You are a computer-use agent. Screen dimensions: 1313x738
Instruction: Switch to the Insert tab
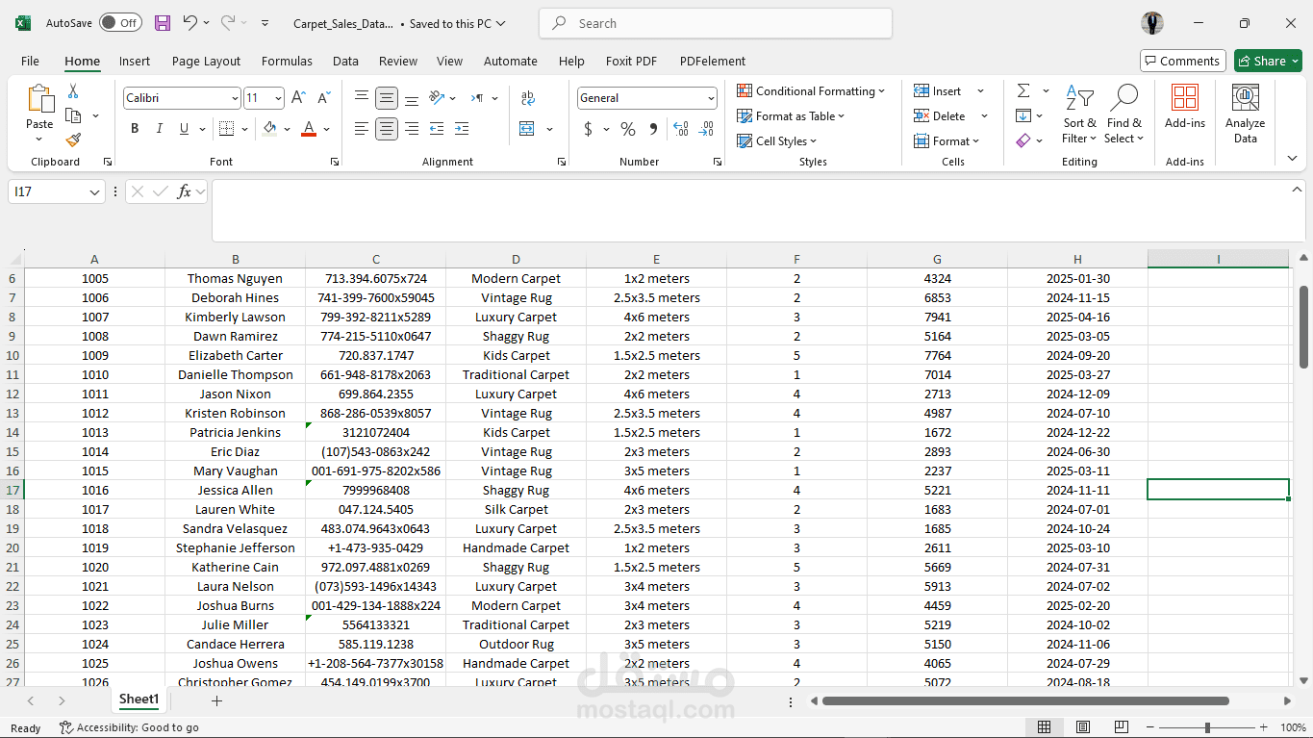click(135, 61)
